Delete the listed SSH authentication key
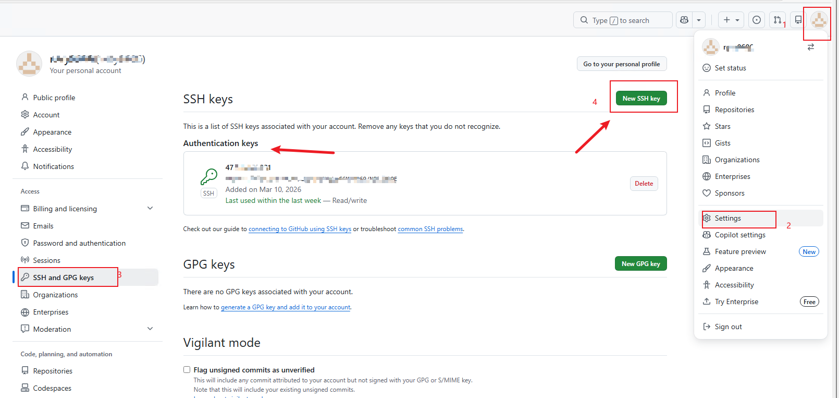The image size is (839, 398). pos(644,184)
